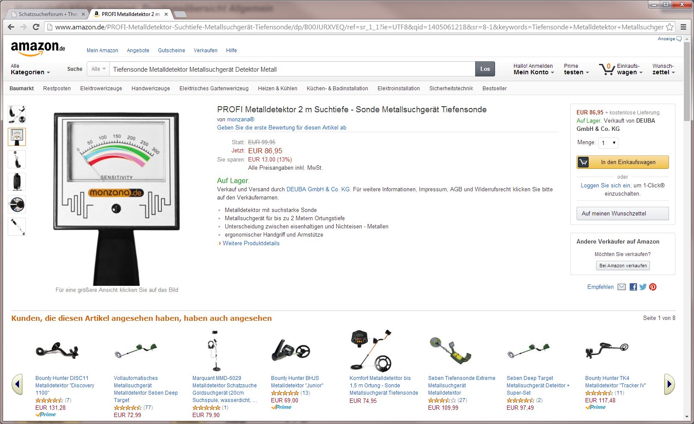
Task: Share product on Pinterest icon
Action: [x=653, y=287]
